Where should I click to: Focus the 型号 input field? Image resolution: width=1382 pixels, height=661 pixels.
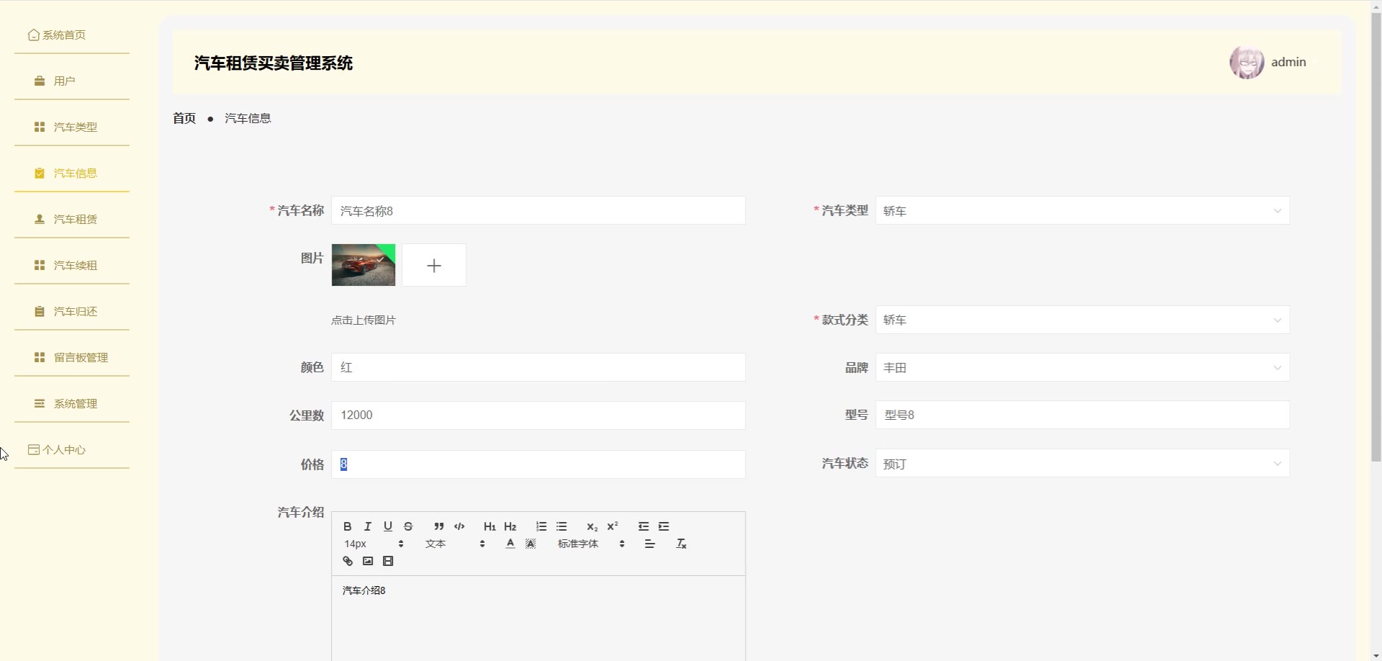pos(1083,415)
